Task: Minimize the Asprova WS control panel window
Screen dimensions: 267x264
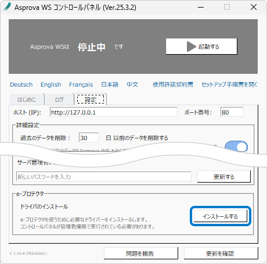Action: coord(201,7)
